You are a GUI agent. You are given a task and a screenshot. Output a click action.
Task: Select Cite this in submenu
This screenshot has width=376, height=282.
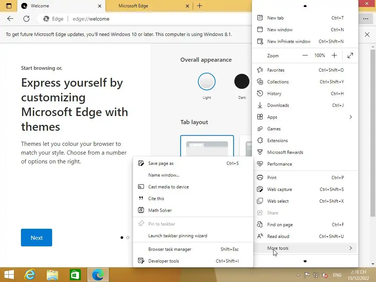pos(193,199)
